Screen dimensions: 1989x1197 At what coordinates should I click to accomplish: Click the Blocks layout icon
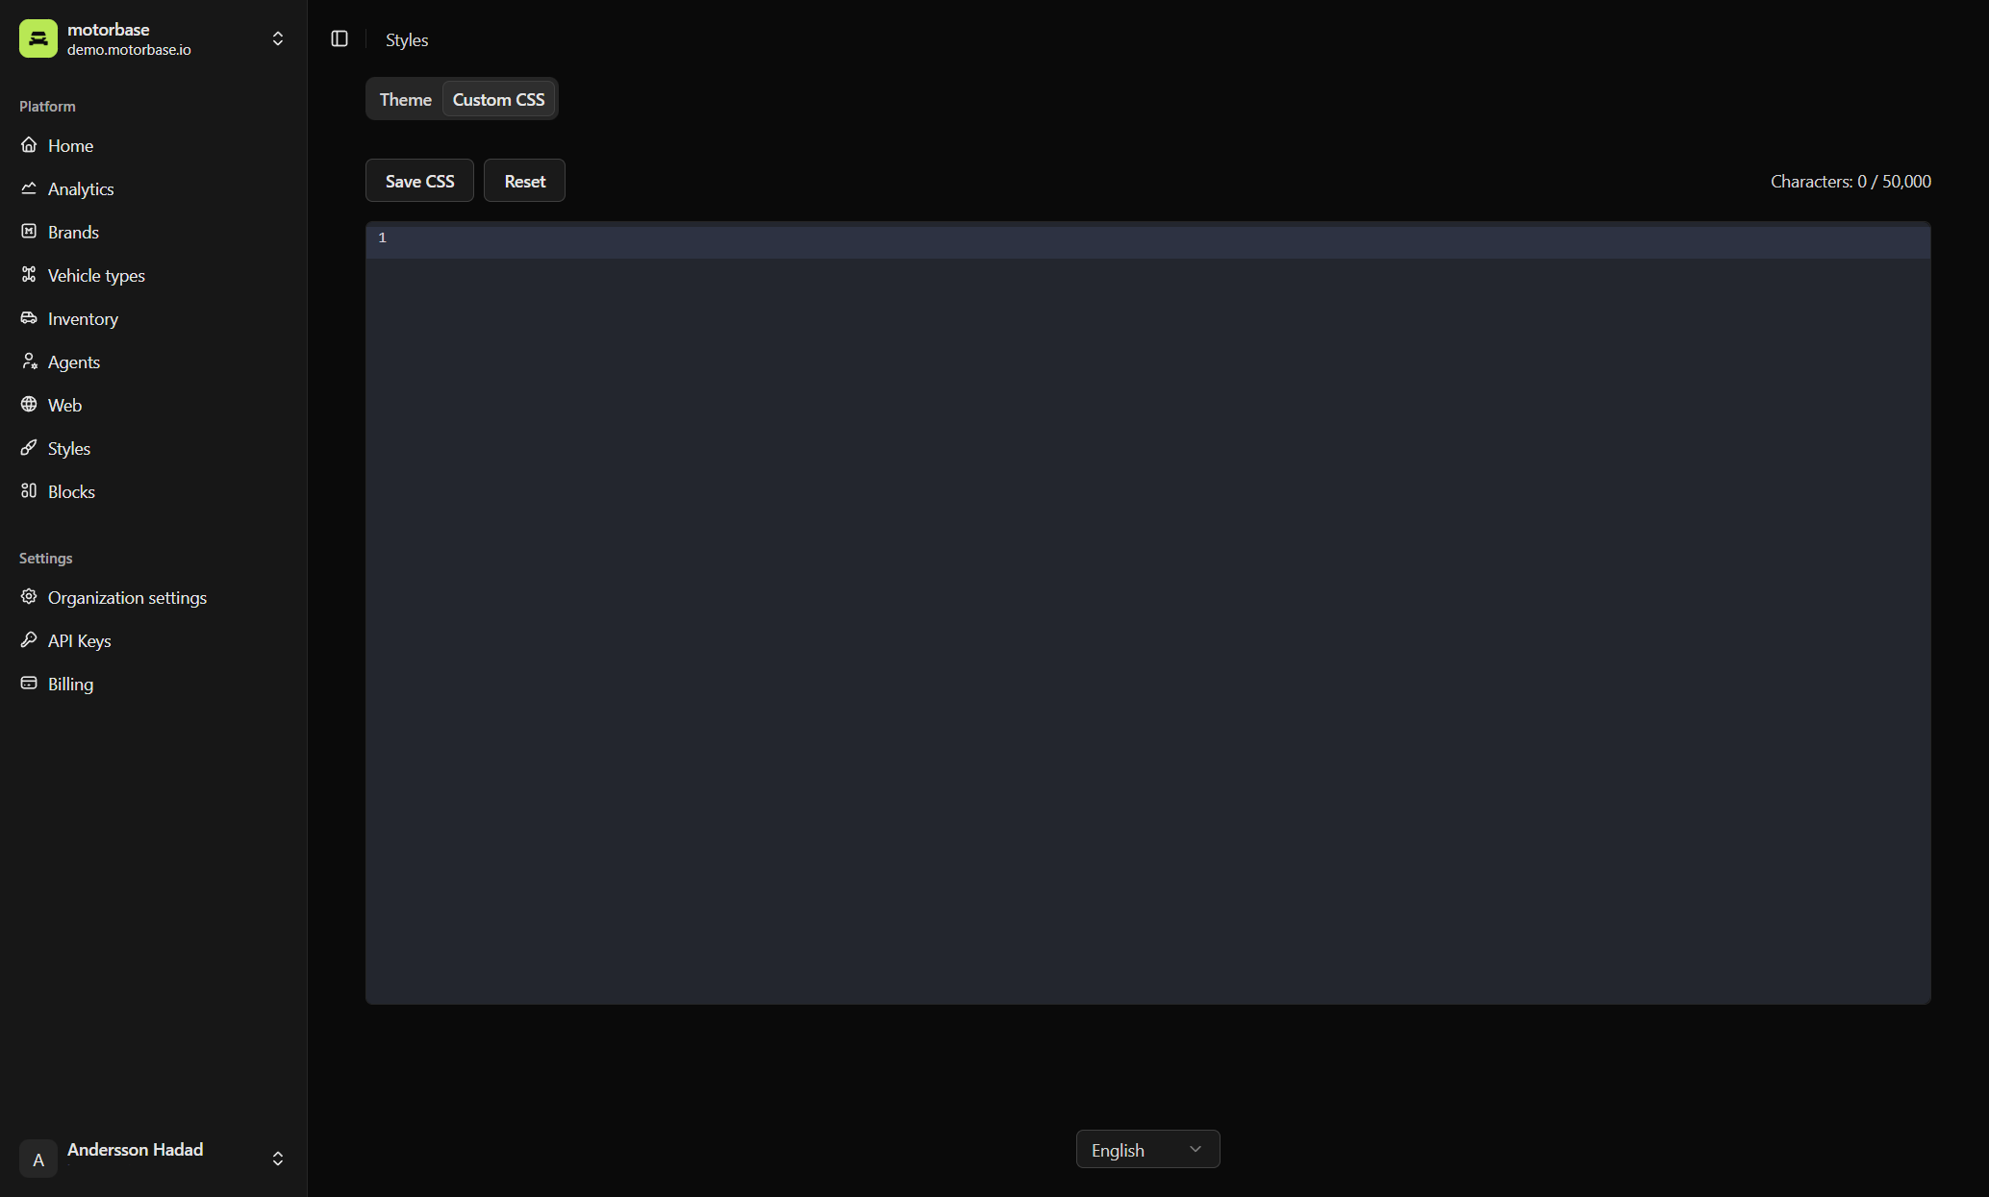[x=29, y=491]
